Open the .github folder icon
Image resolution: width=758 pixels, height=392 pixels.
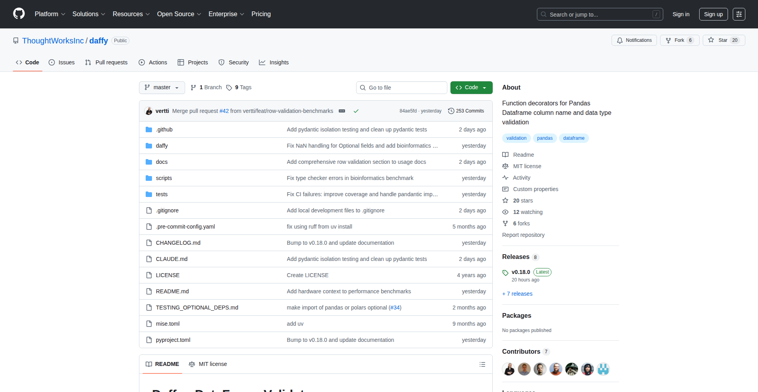[149, 129]
